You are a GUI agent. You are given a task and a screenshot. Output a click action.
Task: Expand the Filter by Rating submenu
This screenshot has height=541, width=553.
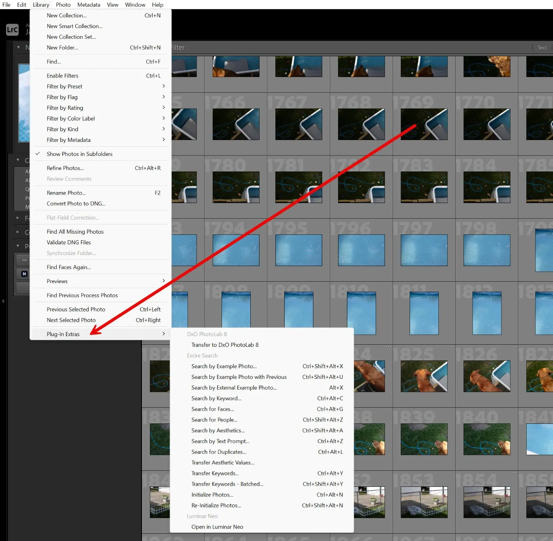click(65, 108)
